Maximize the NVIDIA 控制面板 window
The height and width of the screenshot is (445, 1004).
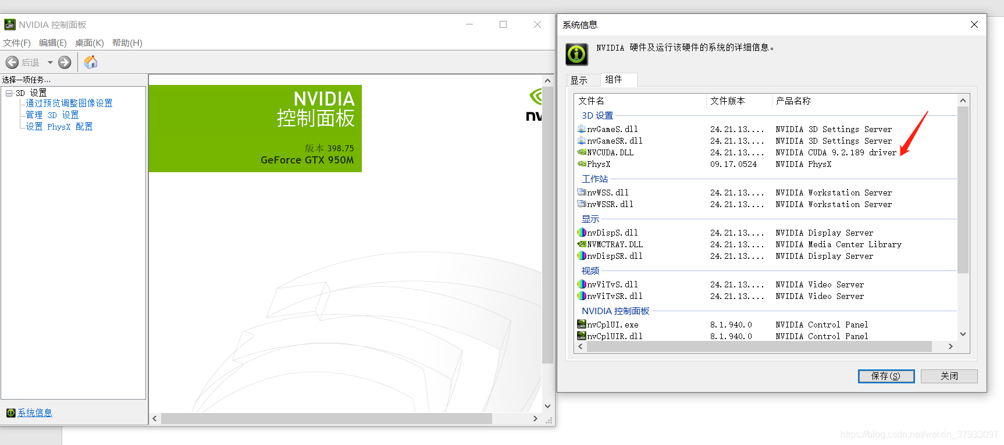point(503,24)
